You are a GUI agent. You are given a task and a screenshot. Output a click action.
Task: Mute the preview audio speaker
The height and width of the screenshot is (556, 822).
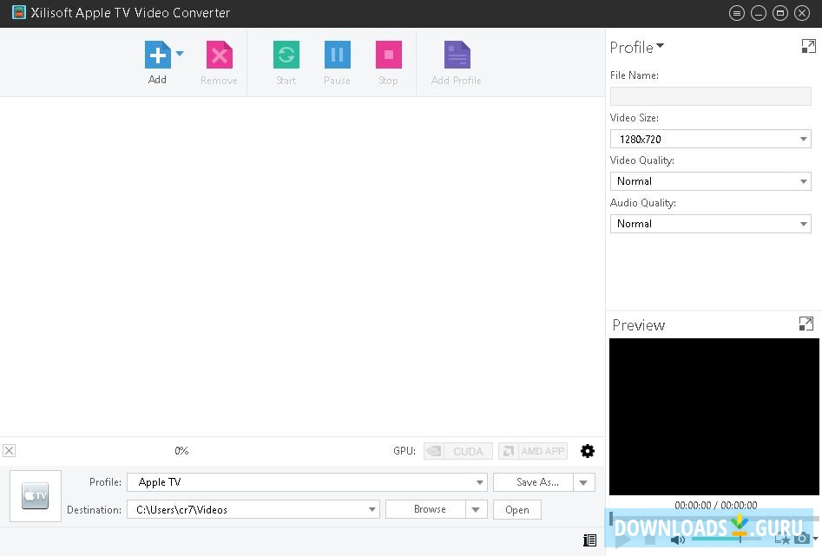[x=678, y=540]
